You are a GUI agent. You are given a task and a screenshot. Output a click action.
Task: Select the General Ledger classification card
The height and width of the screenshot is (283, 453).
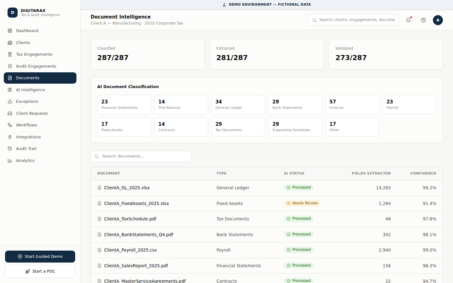click(238, 104)
